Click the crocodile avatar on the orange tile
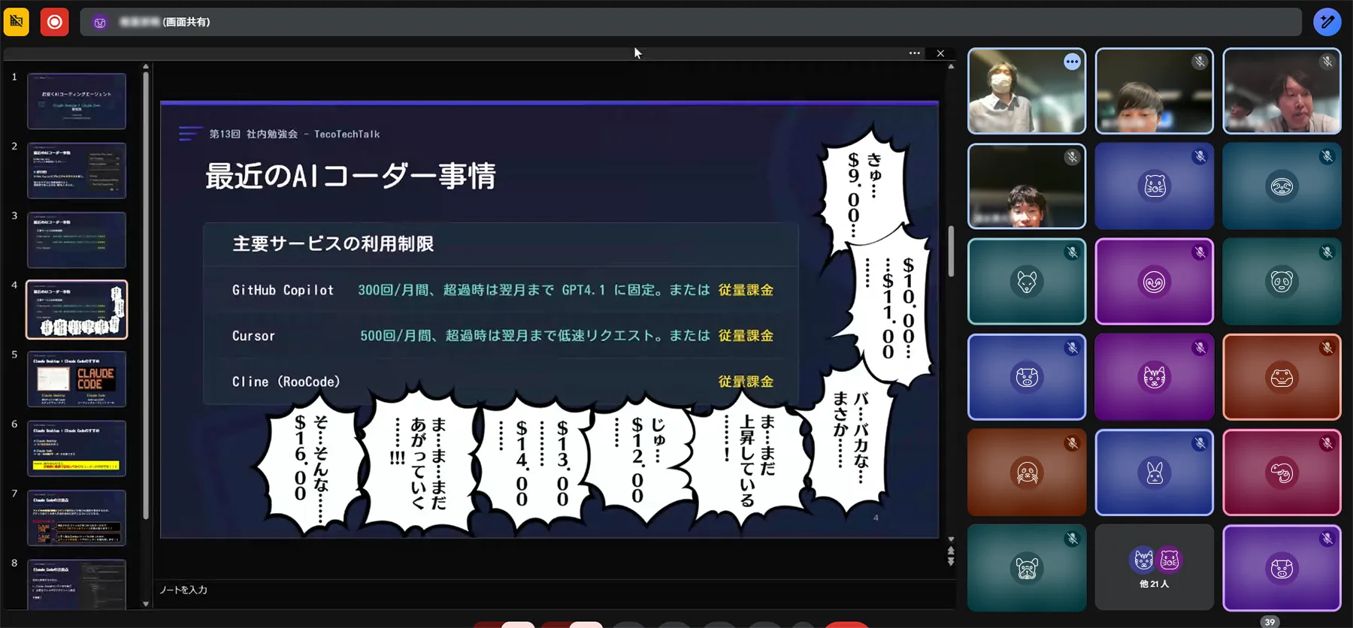The height and width of the screenshot is (628, 1353). [x=1282, y=377]
